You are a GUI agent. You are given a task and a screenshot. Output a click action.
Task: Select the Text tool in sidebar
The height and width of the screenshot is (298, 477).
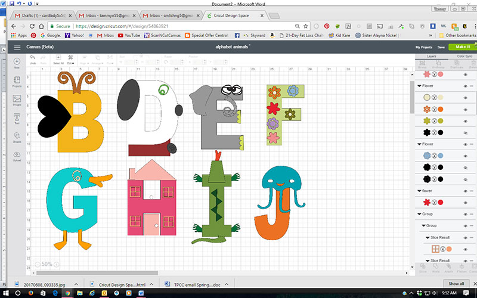tap(17, 117)
